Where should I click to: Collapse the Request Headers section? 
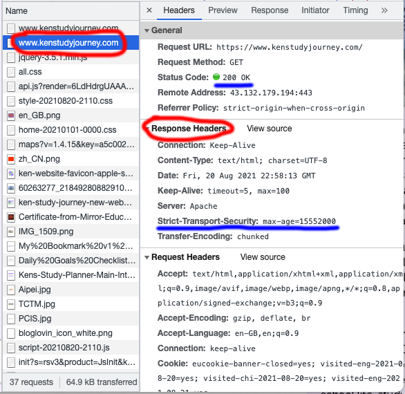[147, 257]
